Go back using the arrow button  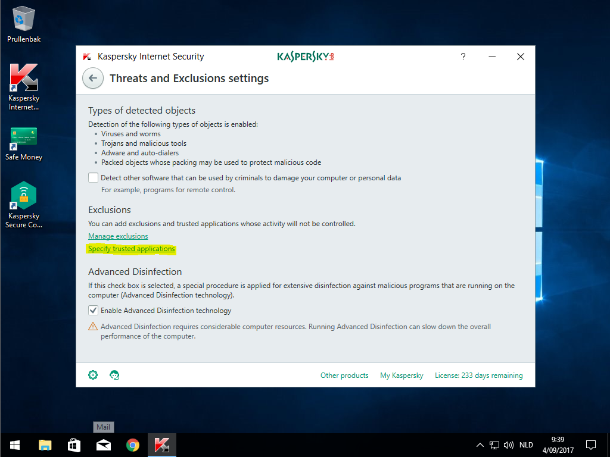93,78
